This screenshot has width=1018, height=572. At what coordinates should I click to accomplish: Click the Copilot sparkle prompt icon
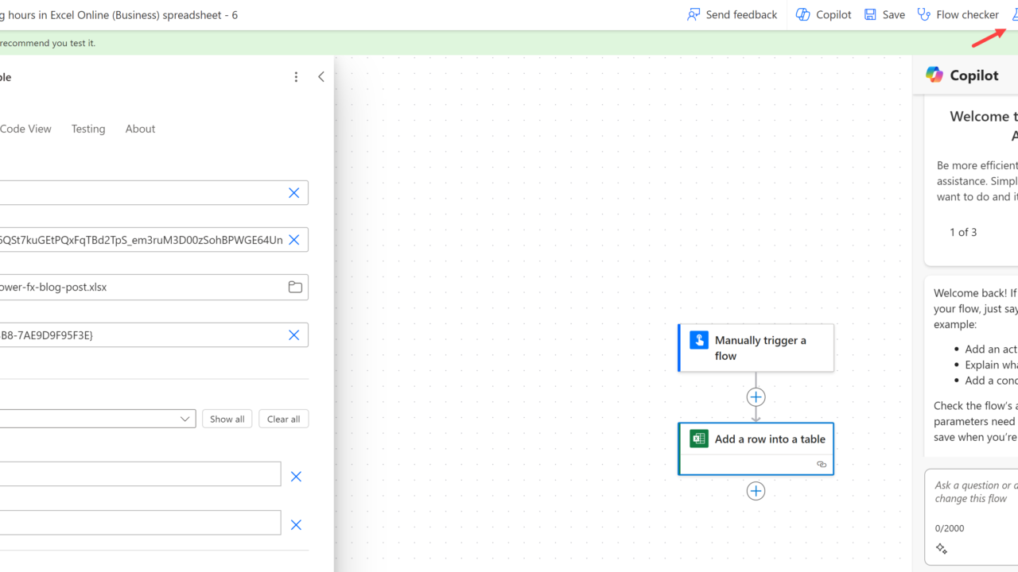(x=942, y=549)
